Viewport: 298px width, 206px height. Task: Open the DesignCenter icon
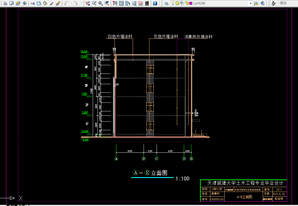click(121, 3)
